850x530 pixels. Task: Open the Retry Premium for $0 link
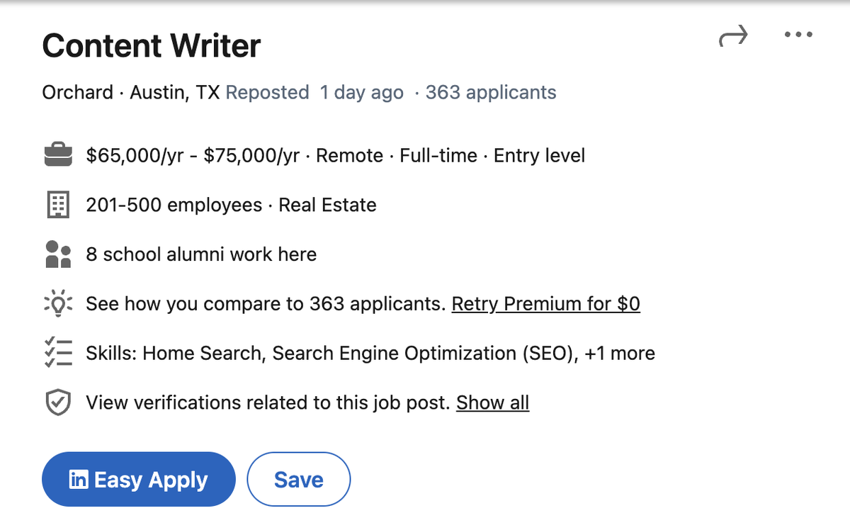[x=545, y=304]
